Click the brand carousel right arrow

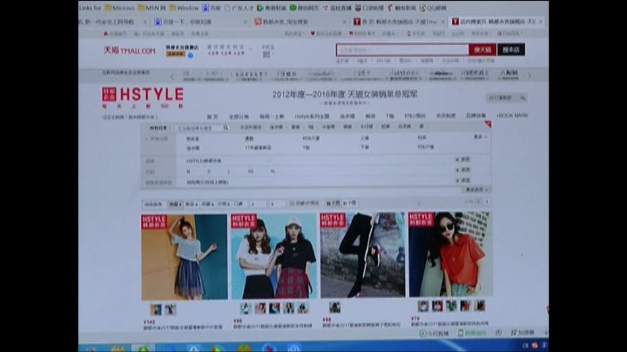(x=529, y=76)
